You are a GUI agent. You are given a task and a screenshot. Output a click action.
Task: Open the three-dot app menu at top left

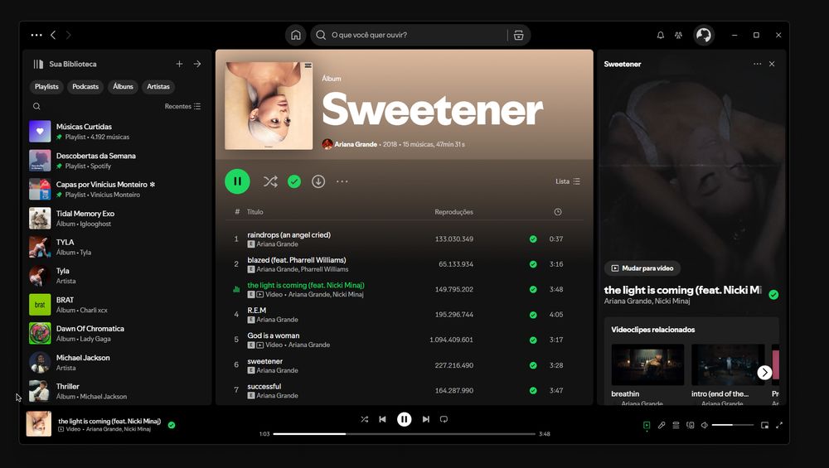36,35
